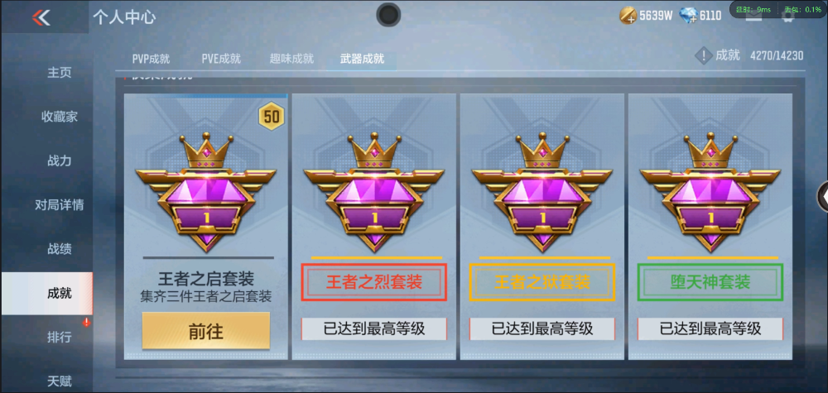
Task: Click the red 王者之烈套装 label
Action: [x=374, y=282]
